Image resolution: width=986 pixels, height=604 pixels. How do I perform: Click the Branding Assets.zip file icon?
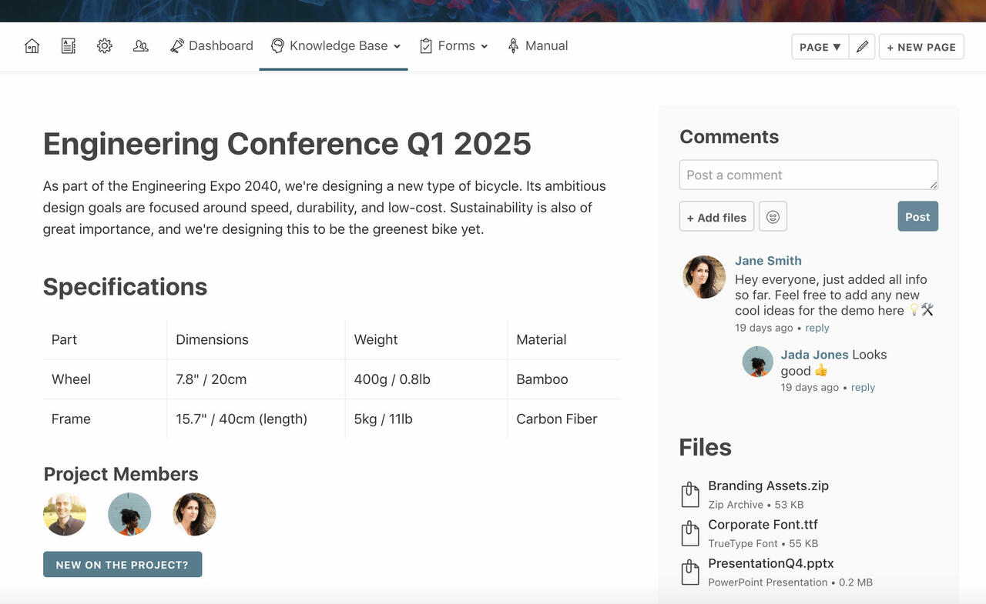coord(690,495)
